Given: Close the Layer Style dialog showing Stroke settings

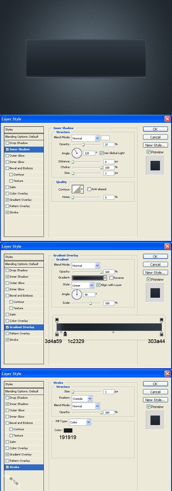Looking at the screenshot, I should point(167,374).
